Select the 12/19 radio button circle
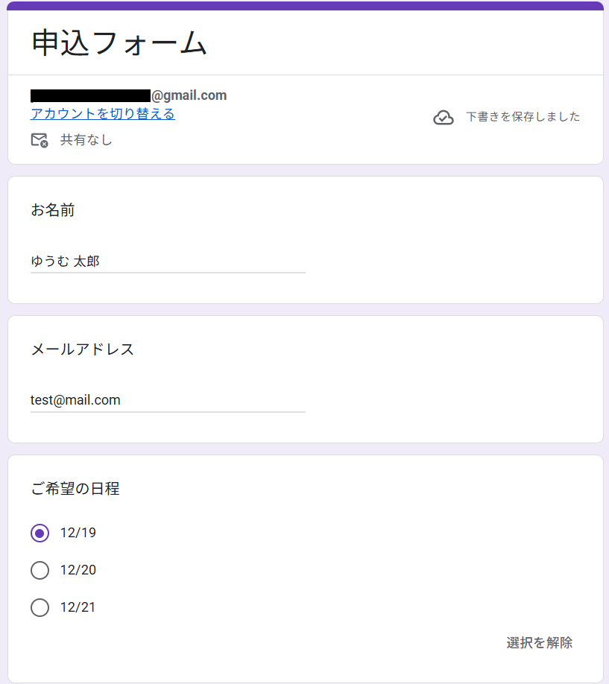This screenshot has width=609, height=684. [x=40, y=533]
